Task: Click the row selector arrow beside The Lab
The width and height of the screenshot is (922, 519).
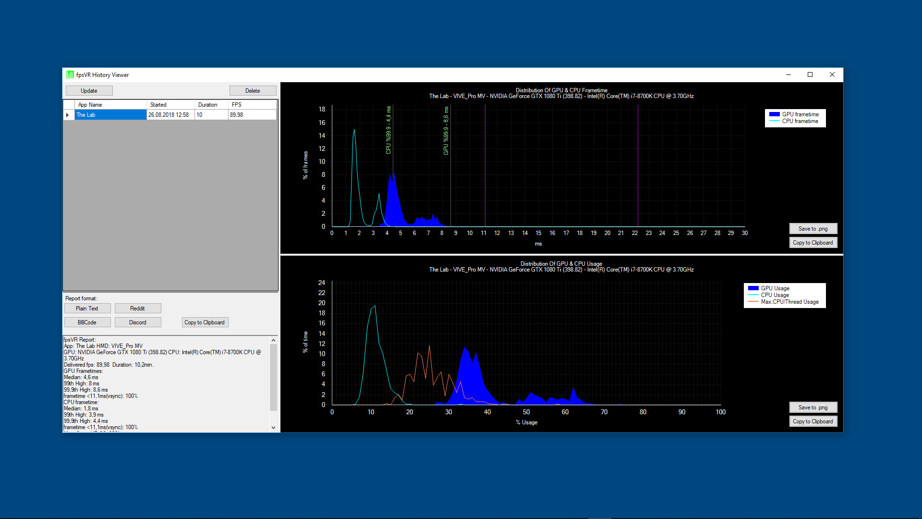Action: click(x=68, y=114)
